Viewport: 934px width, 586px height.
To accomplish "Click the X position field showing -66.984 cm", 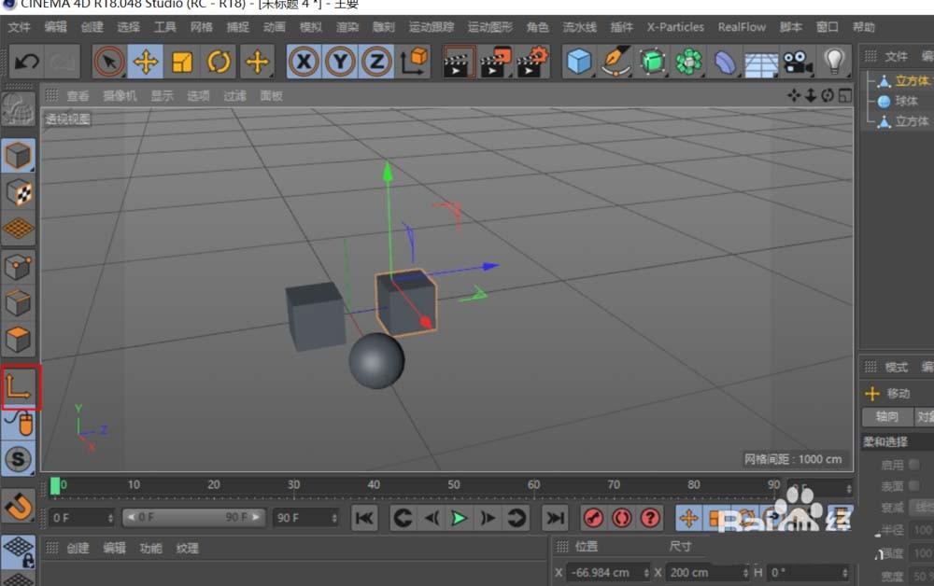I will click(x=605, y=572).
